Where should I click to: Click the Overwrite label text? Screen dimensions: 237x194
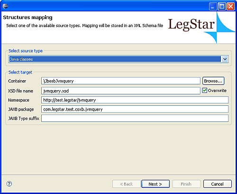tap(217, 91)
